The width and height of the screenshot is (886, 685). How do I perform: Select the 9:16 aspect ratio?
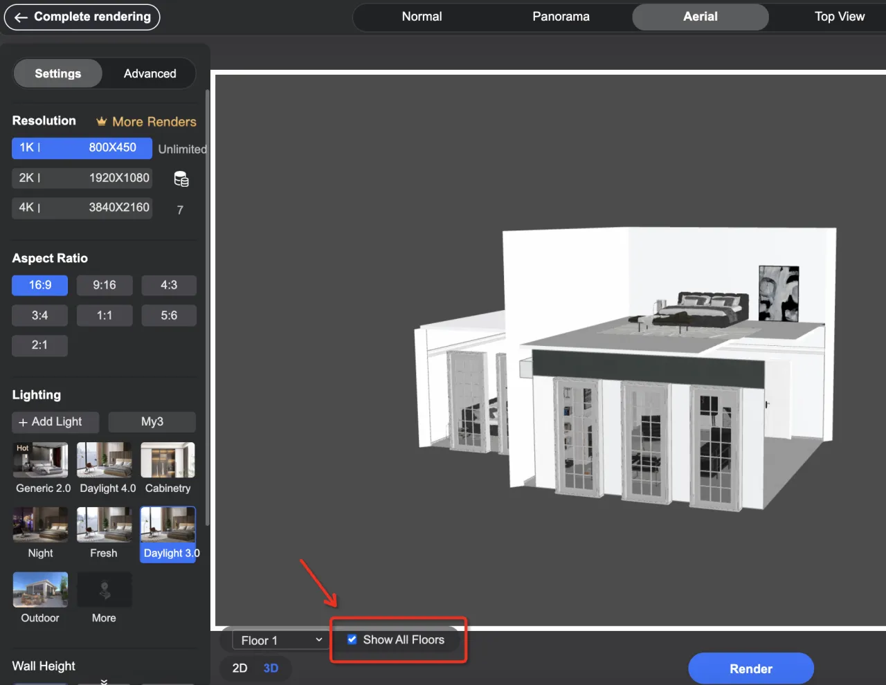point(105,285)
